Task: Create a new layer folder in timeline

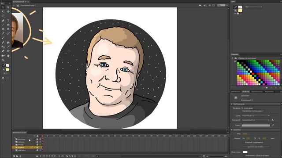Action: tap(17, 156)
